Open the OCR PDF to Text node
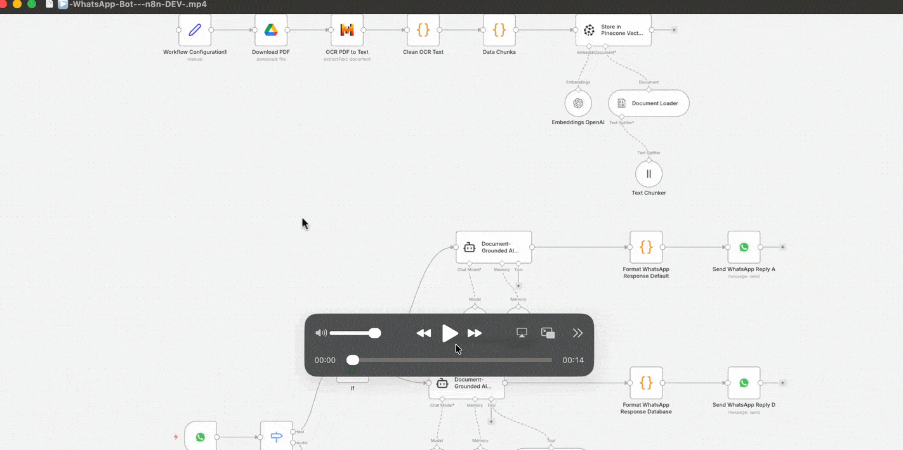 347,30
